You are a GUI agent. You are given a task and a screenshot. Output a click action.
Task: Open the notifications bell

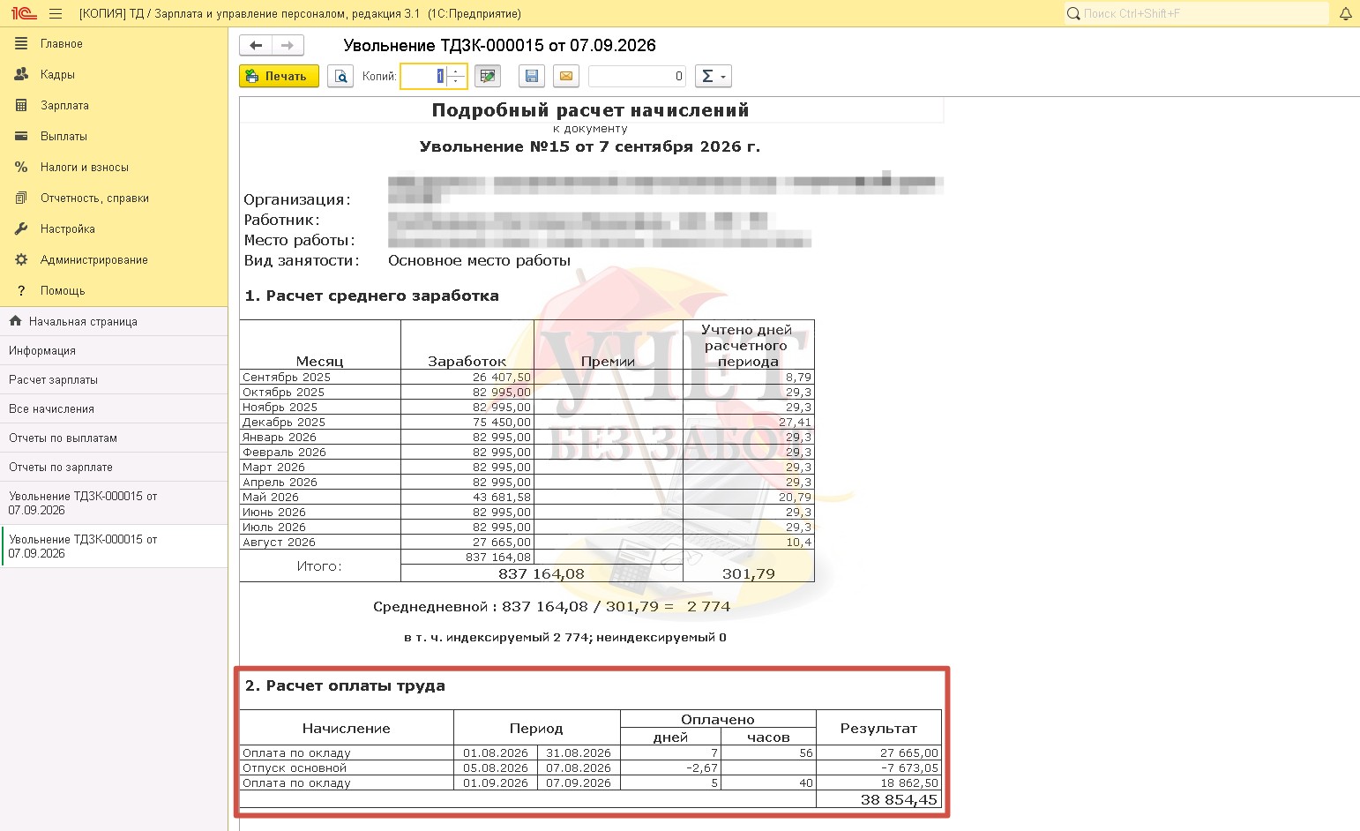click(1346, 13)
